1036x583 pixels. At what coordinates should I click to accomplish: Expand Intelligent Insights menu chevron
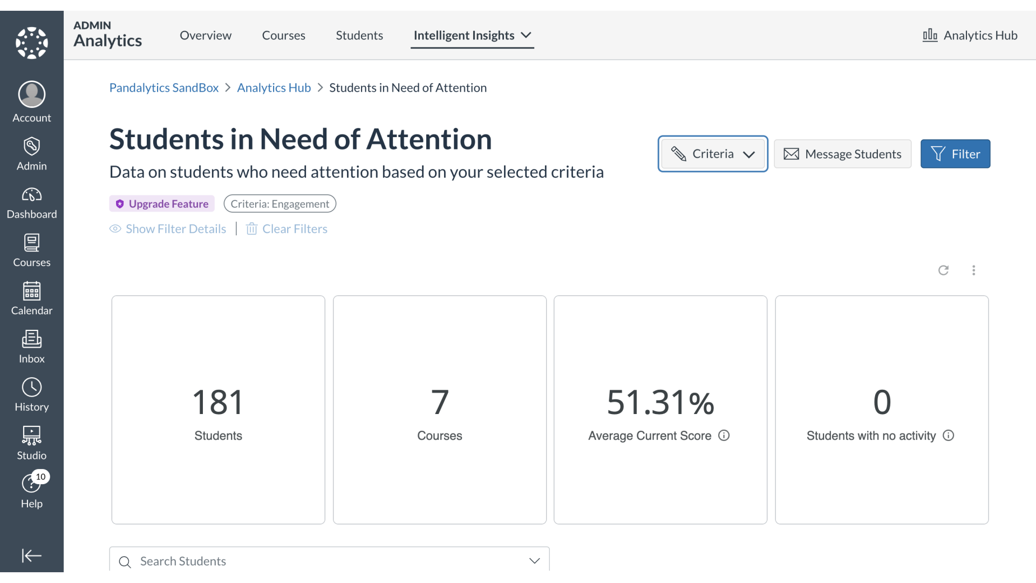pyautogui.click(x=526, y=36)
